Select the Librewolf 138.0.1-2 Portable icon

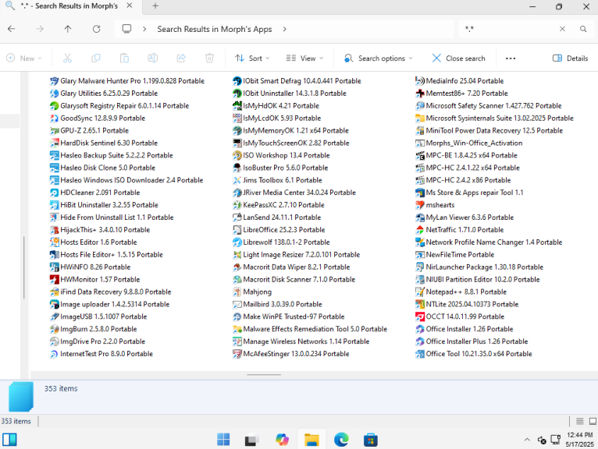[237, 242]
